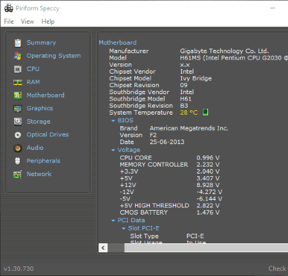Click the RAM module icon
This screenshot has width=288, height=276.
tap(18, 82)
